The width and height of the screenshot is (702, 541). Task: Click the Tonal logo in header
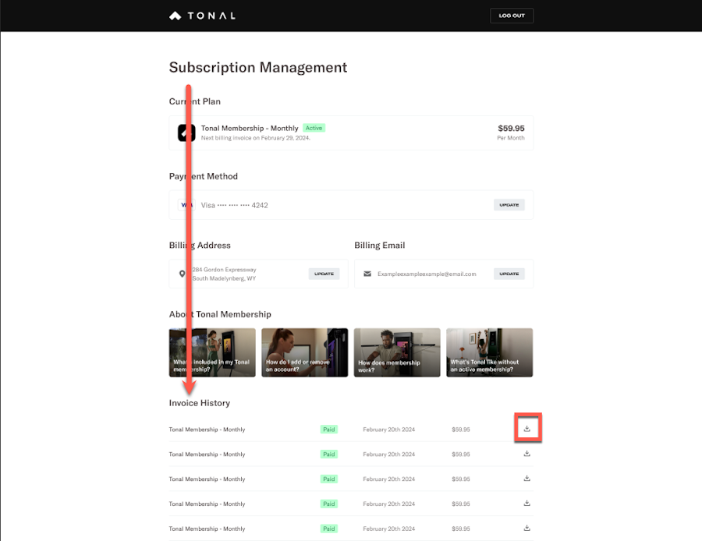click(202, 16)
